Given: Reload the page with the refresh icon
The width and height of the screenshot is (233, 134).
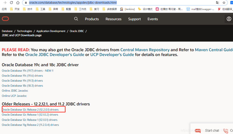Looking at the screenshot, I should pos(12,3).
